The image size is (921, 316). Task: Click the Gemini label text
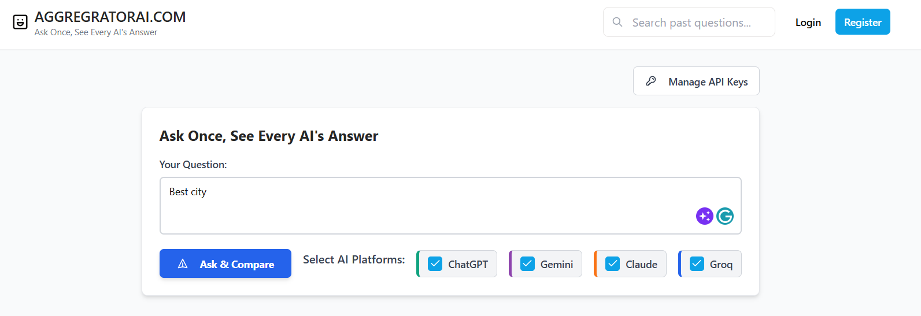pyautogui.click(x=556, y=264)
